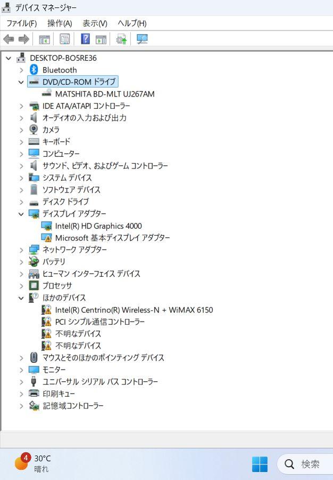Select サウンド、ビデオ、およびゲーム コントローラー category

105,166
